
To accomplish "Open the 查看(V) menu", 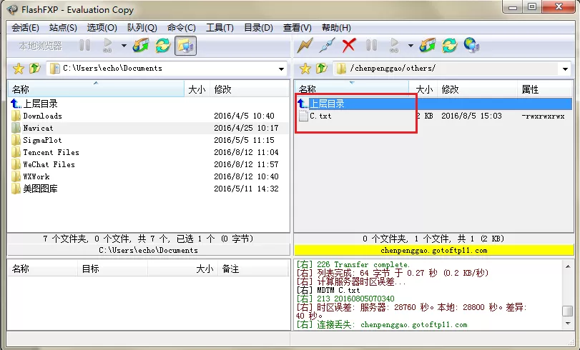I will click(297, 28).
